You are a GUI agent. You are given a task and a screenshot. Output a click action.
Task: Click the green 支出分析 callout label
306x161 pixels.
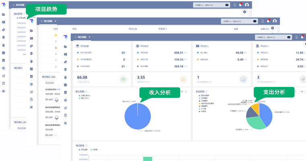[274, 92]
